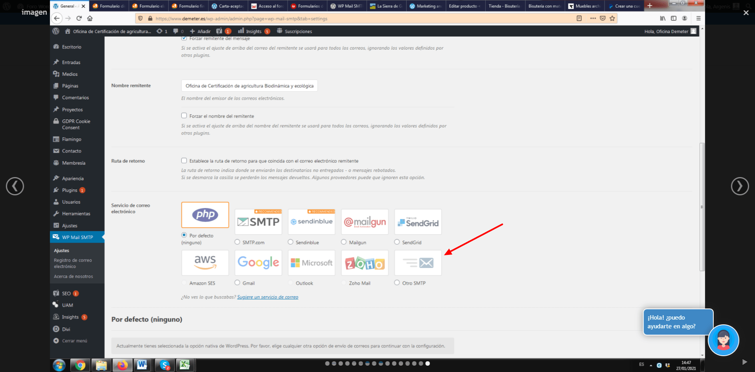This screenshot has height=372, width=755.
Task: Open the WordPress logo menu in admin bar
Action: pos(56,31)
